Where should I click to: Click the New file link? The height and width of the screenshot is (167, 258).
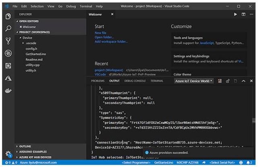pyautogui.click(x=100, y=33)
